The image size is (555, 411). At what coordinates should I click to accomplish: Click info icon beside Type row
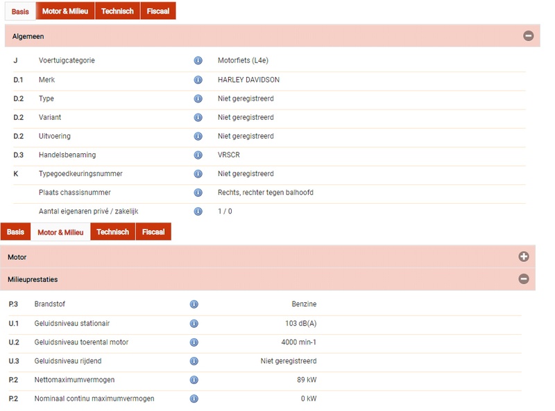pyautogui.click(x=198, y=98)
